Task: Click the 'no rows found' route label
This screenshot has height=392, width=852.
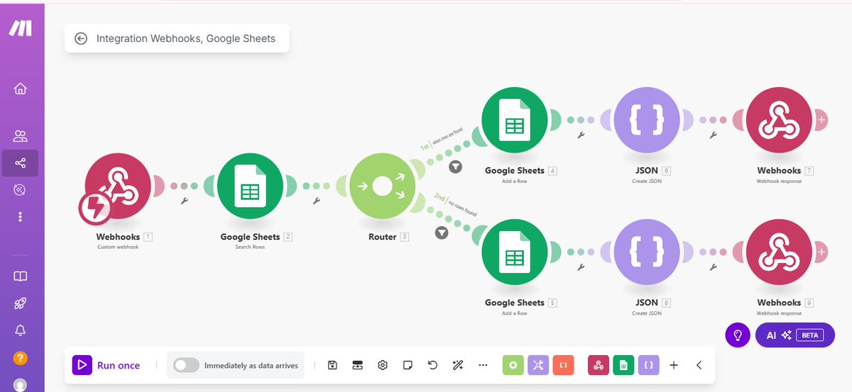Action: tap(461, 208)
